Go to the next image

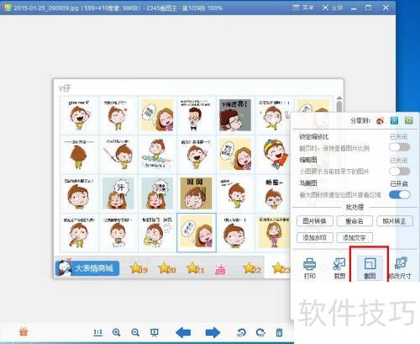pyautogui.click(x=213, y=332)
